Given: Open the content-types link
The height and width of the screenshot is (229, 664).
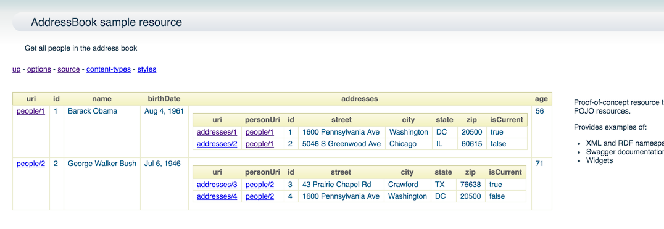Looking at the screenshot, I should (109, 69).
